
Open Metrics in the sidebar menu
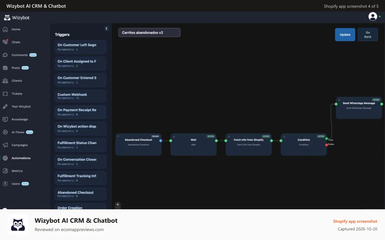17,171
